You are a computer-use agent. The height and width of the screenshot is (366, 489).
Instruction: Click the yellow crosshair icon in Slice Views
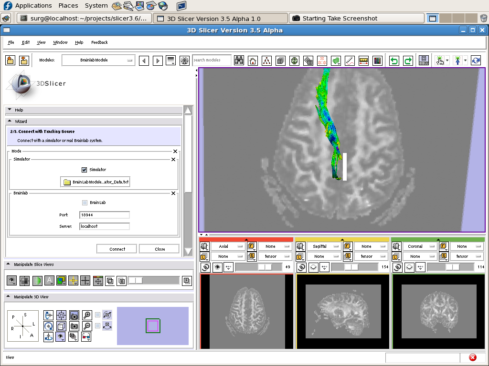pos(73,281)
